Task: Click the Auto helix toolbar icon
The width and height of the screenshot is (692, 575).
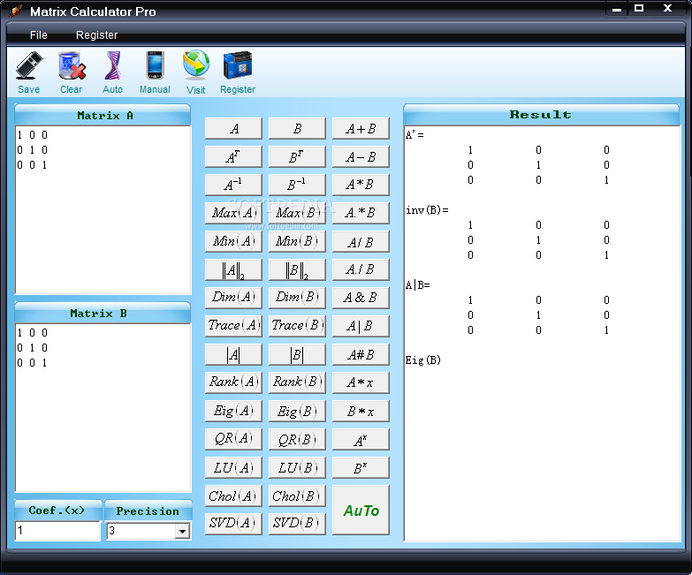Action: point(113,66)
